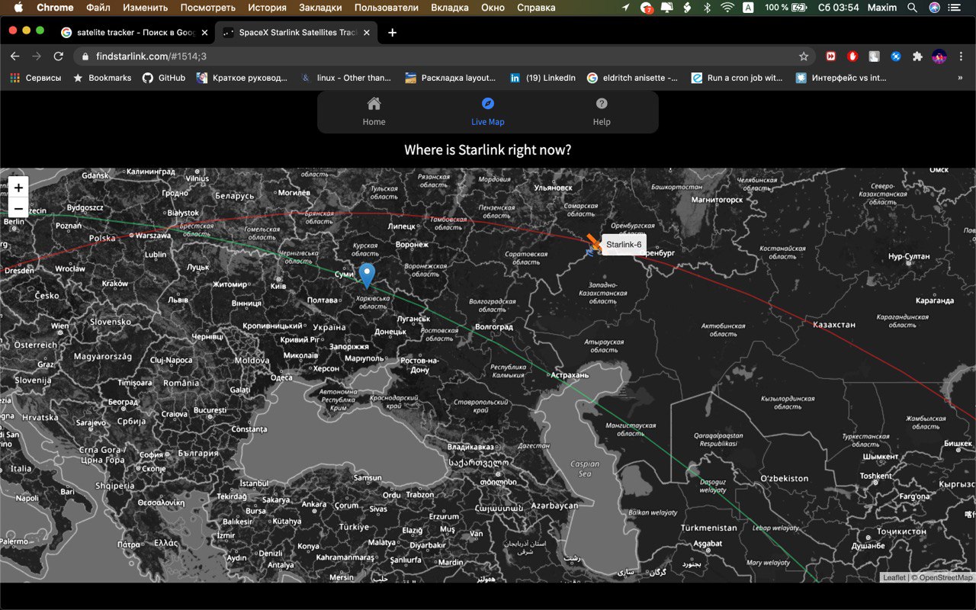Close the satelite tracker Google tab
Viewport: 976px width, 610px height.
204,33
